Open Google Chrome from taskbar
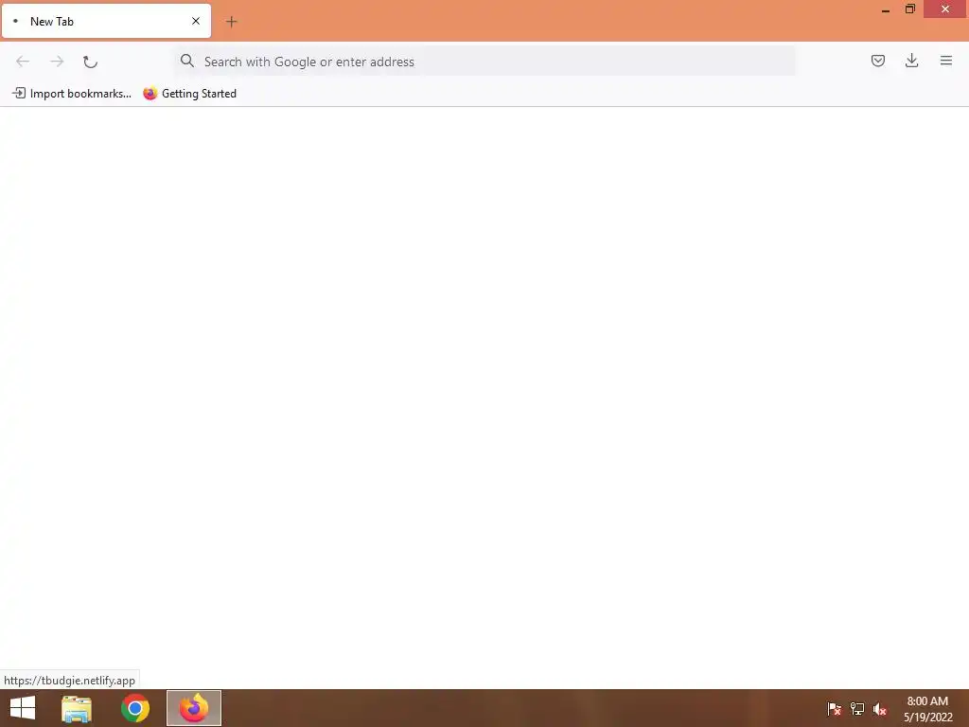This screenshot has height=727, width=969. coord(135,708)
